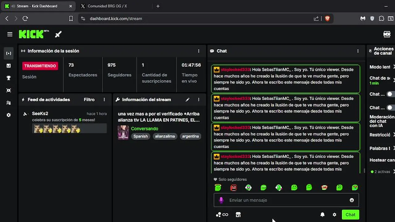Open Chat panel three-dot menu

point(358,51)
